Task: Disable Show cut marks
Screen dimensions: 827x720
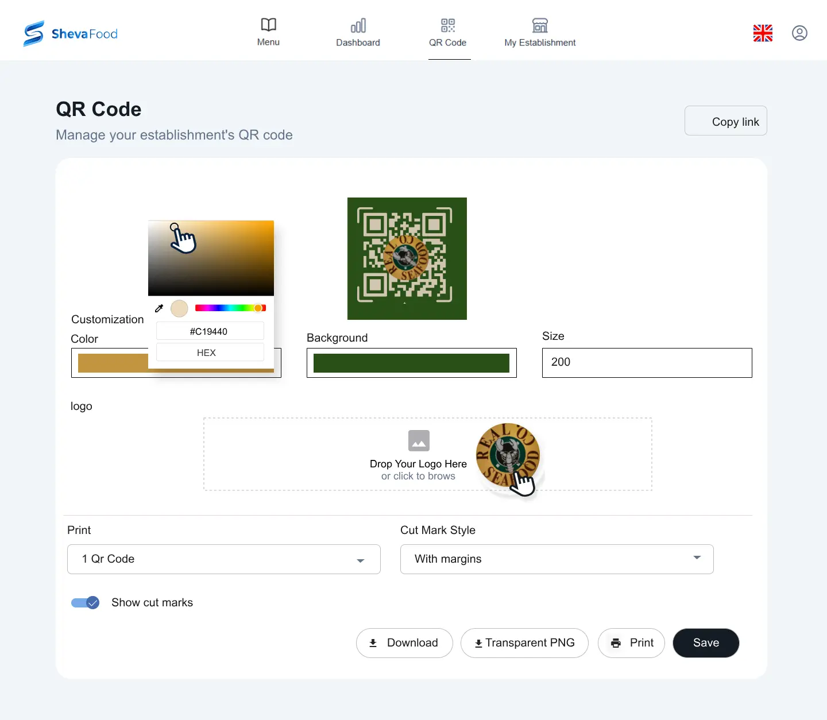Action: point(85,602)
